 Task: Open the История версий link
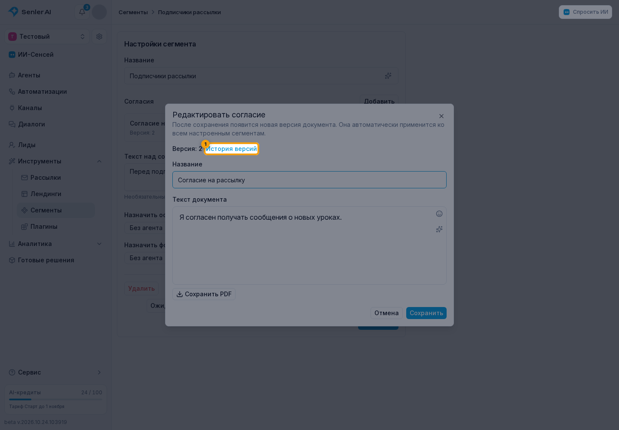coord(231,149)
